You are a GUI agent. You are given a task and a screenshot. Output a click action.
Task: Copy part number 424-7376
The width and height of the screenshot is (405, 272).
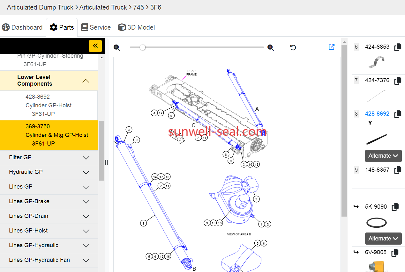coord(397,81)
